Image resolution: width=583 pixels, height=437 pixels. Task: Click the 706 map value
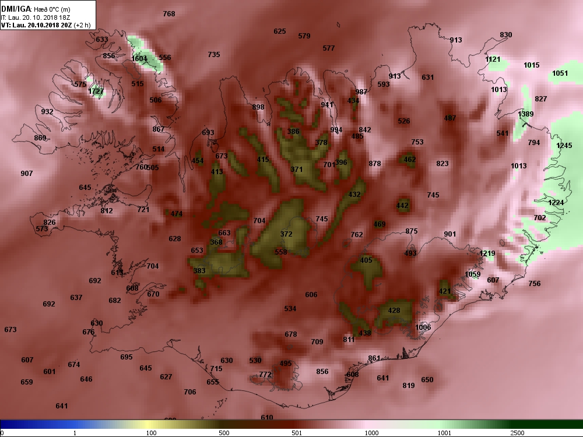pos(190,392)
